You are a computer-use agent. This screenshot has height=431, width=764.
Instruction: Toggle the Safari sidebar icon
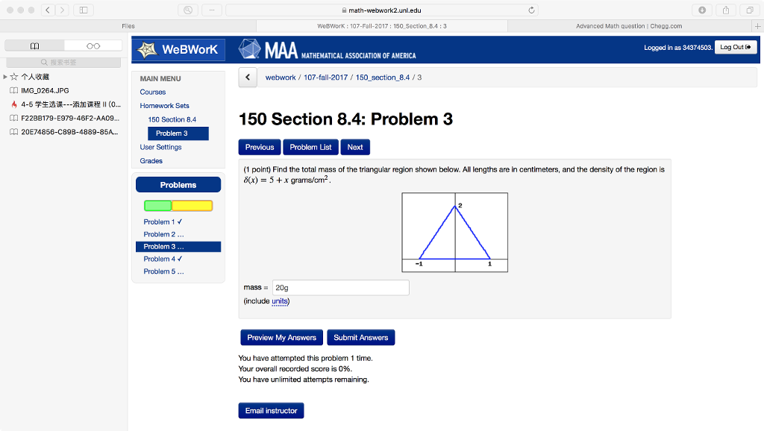click(x=85, y=10)
